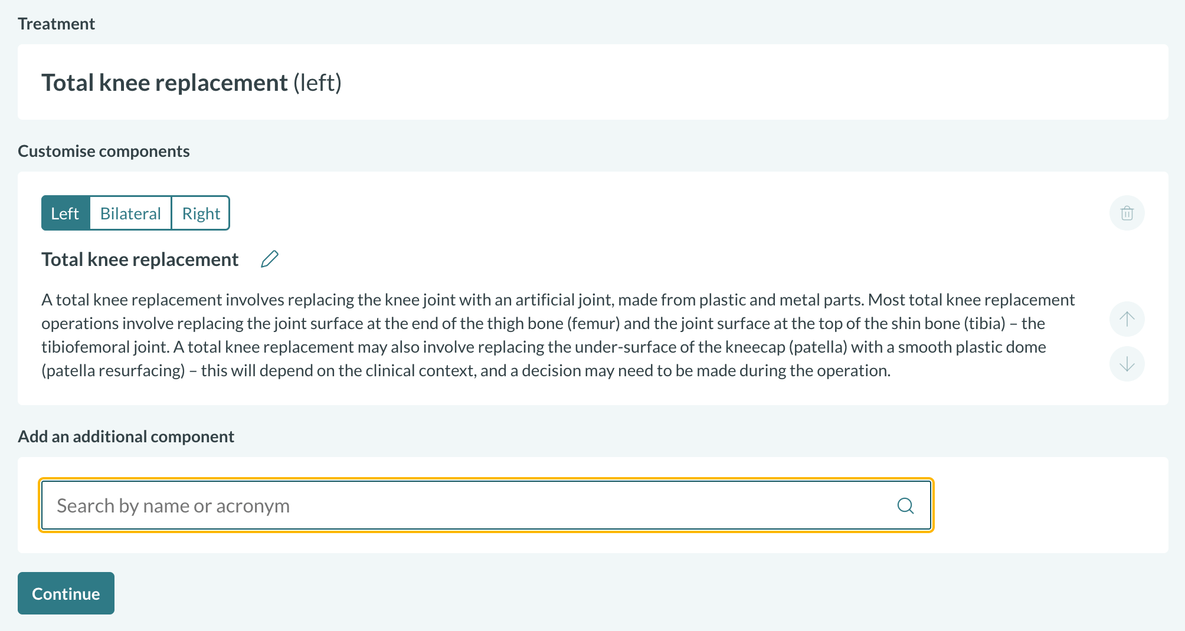Click the Treatment section label

[x=57, y=24]
